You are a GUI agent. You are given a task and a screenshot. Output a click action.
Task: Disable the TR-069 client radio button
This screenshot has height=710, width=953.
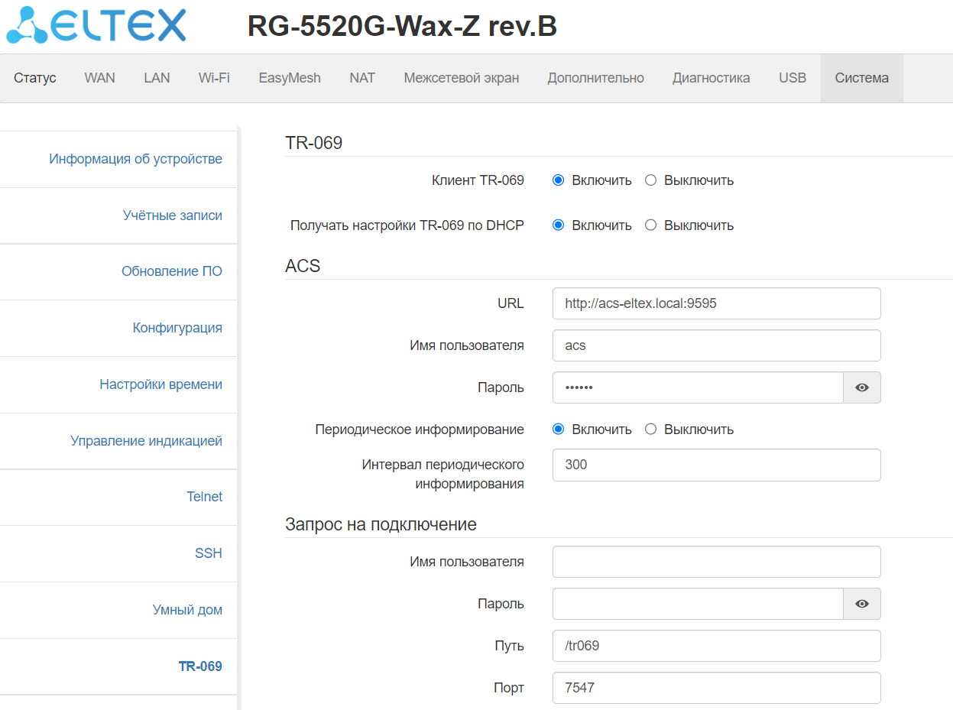pos(651,180)
